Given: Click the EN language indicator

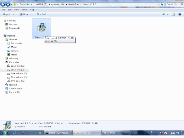Looking at the screenshot, I should (x=152, y=133).
